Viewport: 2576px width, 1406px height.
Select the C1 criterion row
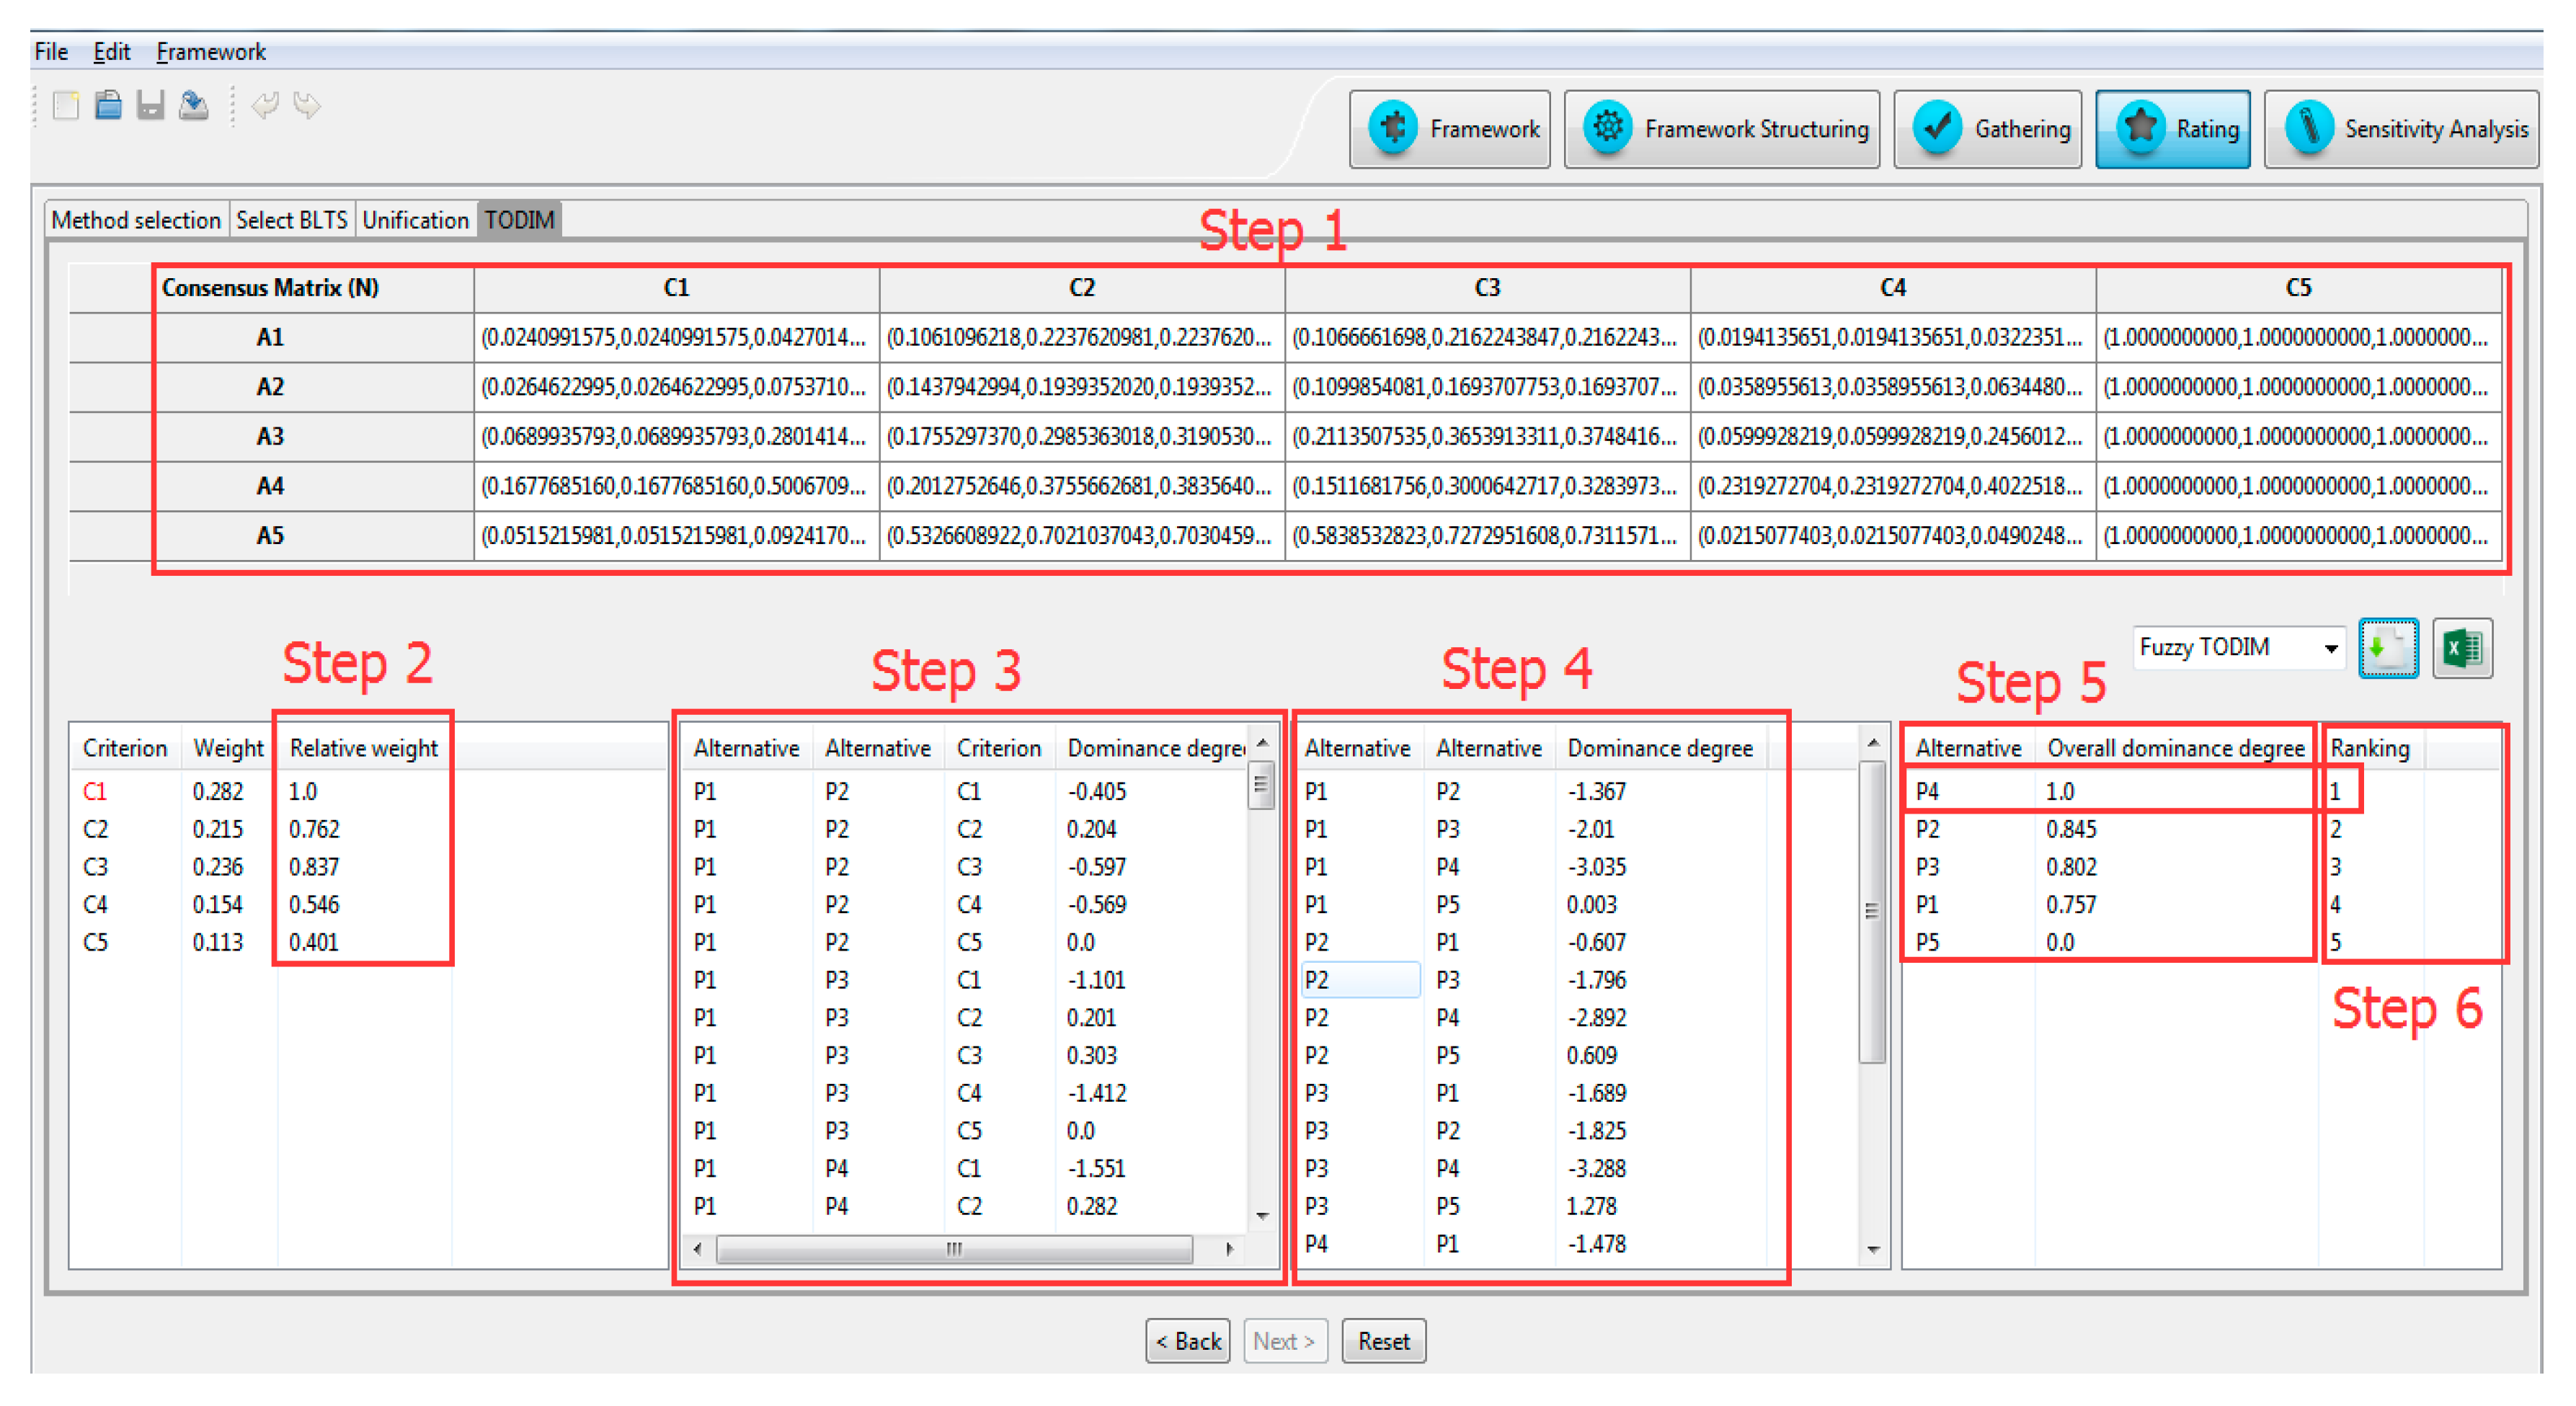[95, 791]
